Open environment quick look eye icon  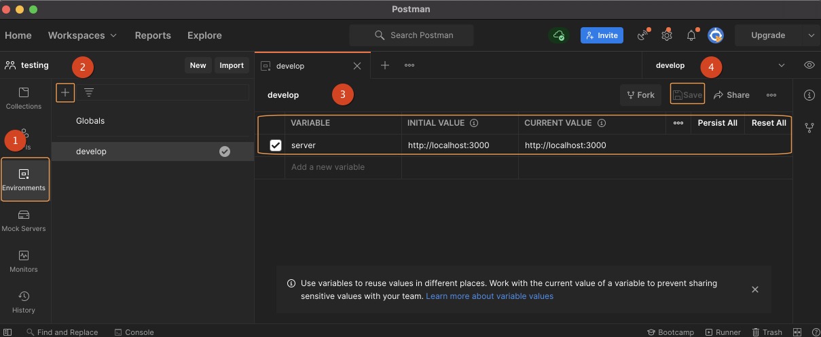point(809,65)
